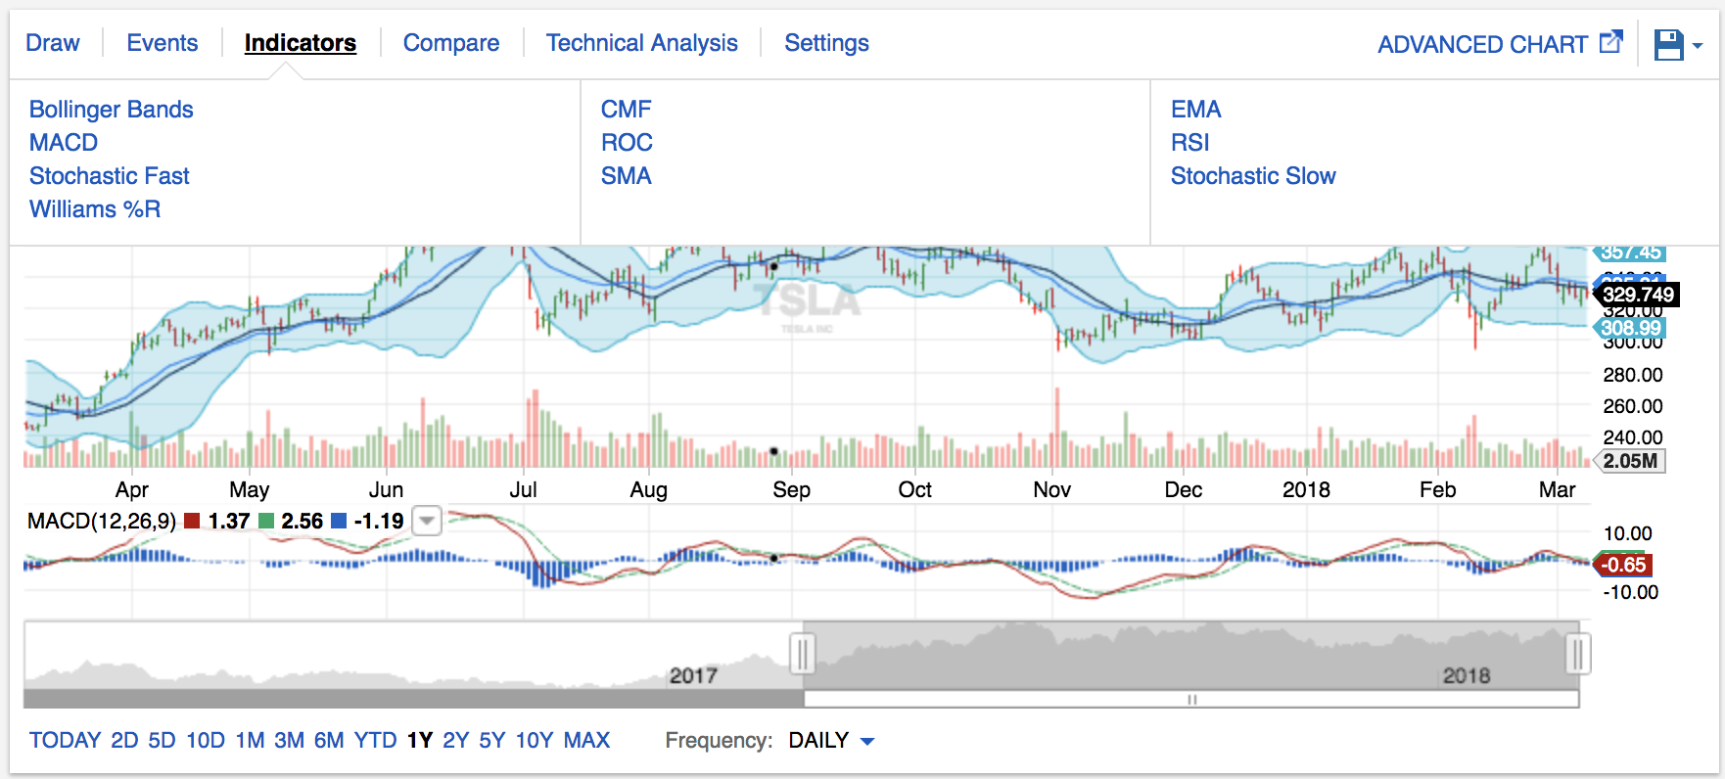Select the Indicators tab

point(301,43)
